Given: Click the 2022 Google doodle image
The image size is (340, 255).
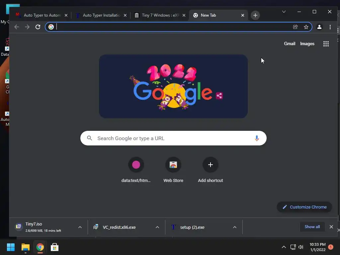Looking at the screenshot, I should (x=173, y=86).
